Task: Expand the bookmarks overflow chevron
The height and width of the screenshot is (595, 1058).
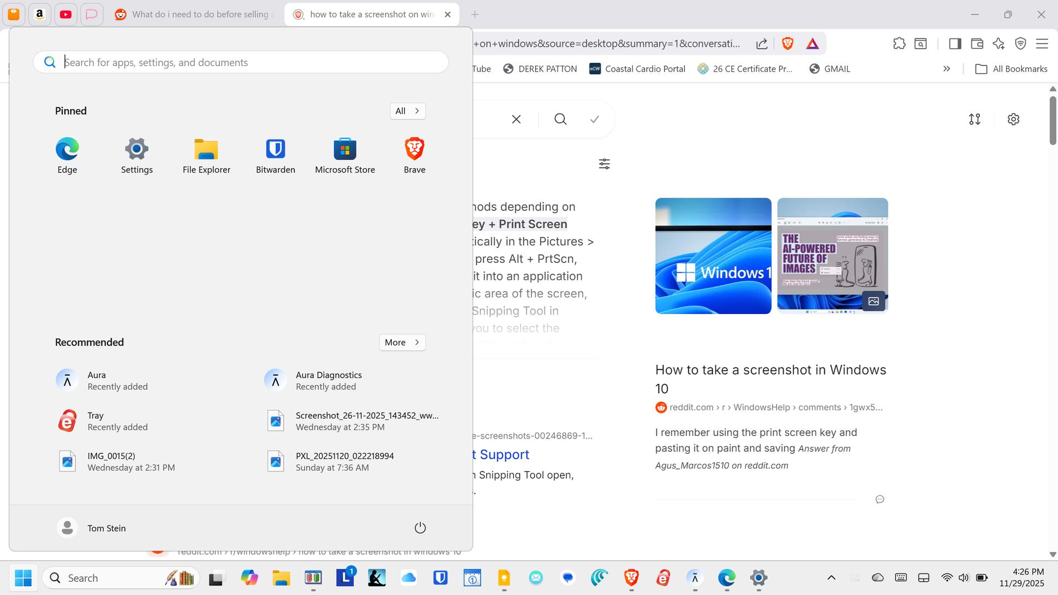Action: click(946, 69)
